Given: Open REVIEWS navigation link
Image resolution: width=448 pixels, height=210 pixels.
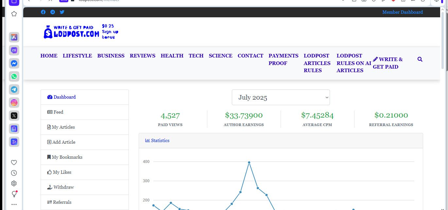Looking at the screenshot, I should pyautogui.click(x=143, y=56).
